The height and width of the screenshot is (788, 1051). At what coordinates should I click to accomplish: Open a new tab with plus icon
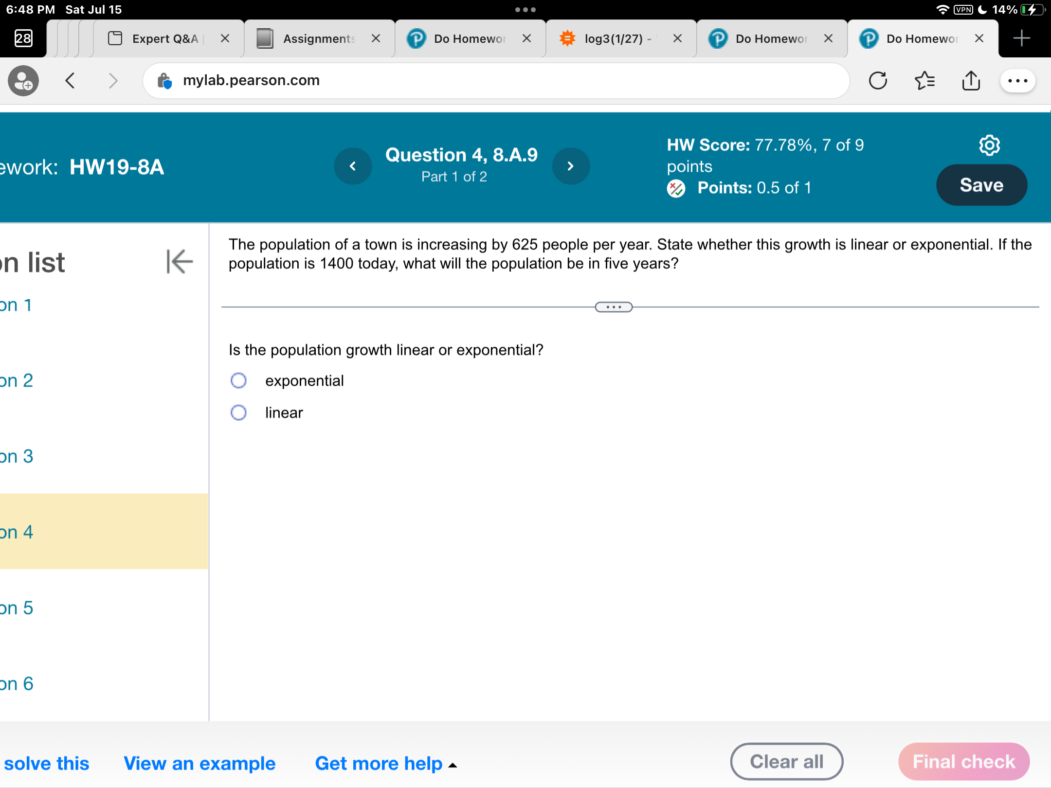pos(1022,38)
